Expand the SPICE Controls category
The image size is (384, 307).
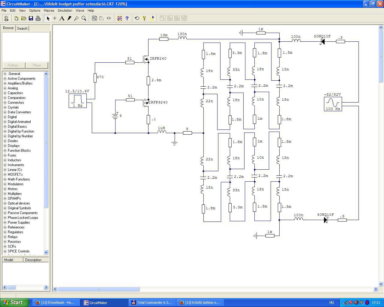click(5, 251)
